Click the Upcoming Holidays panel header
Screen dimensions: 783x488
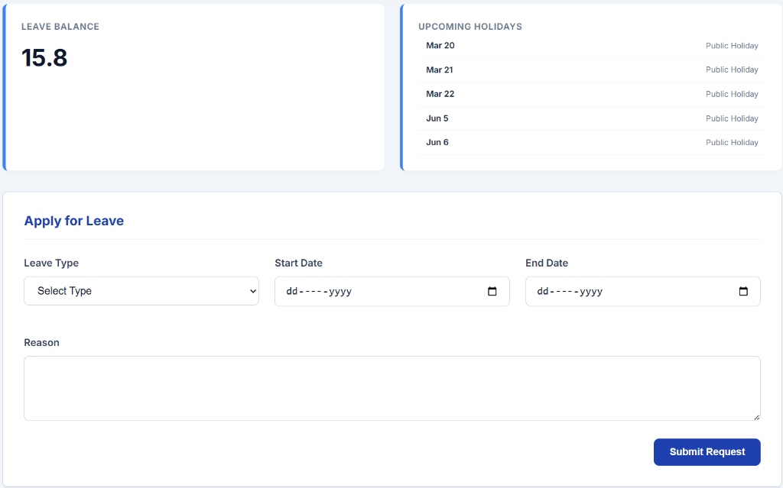tap(470, 26)
